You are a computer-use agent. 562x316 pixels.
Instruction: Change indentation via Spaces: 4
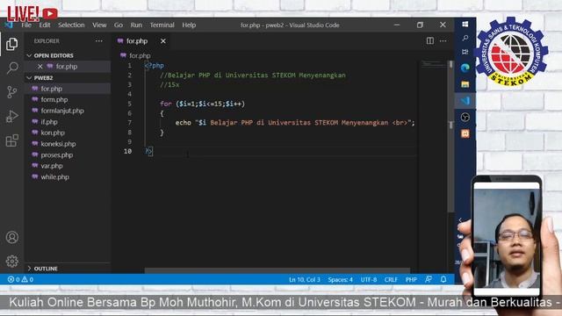pyautogui.click(x=340, y=279)
